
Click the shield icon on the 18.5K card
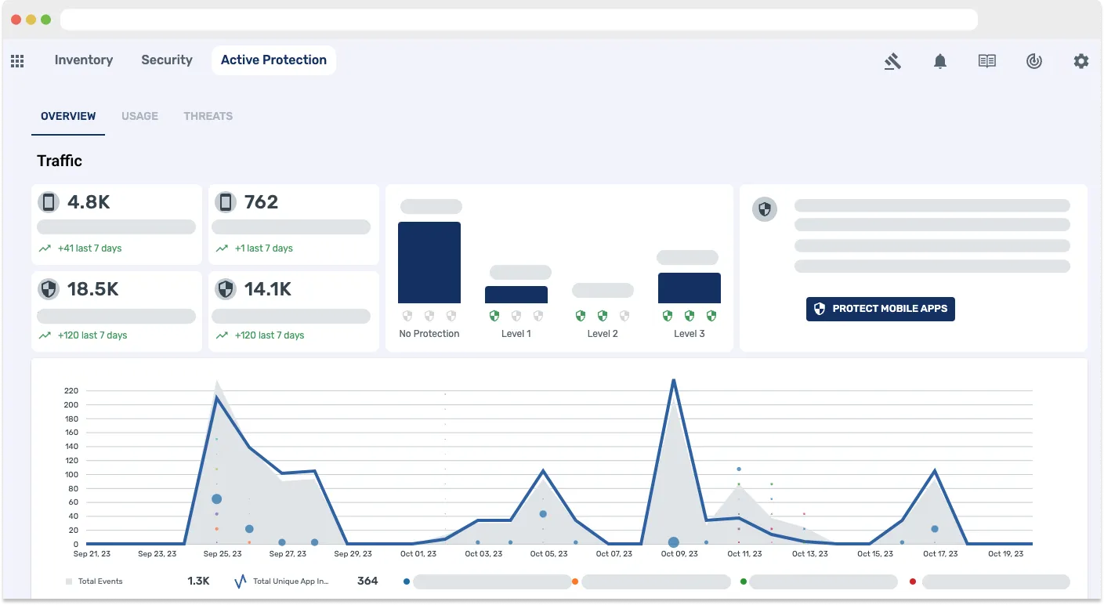point(49,288)
